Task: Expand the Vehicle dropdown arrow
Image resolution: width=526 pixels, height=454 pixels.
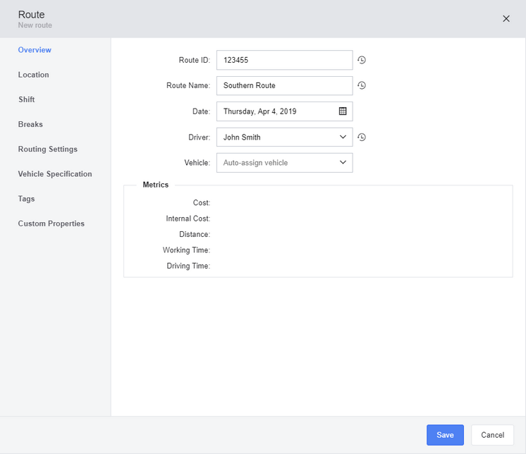Action: pos(343,163)
